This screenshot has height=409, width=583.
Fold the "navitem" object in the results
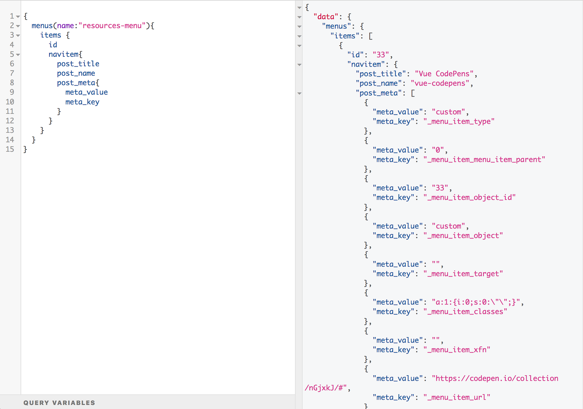pyautogui.click(x=299, y=65)
